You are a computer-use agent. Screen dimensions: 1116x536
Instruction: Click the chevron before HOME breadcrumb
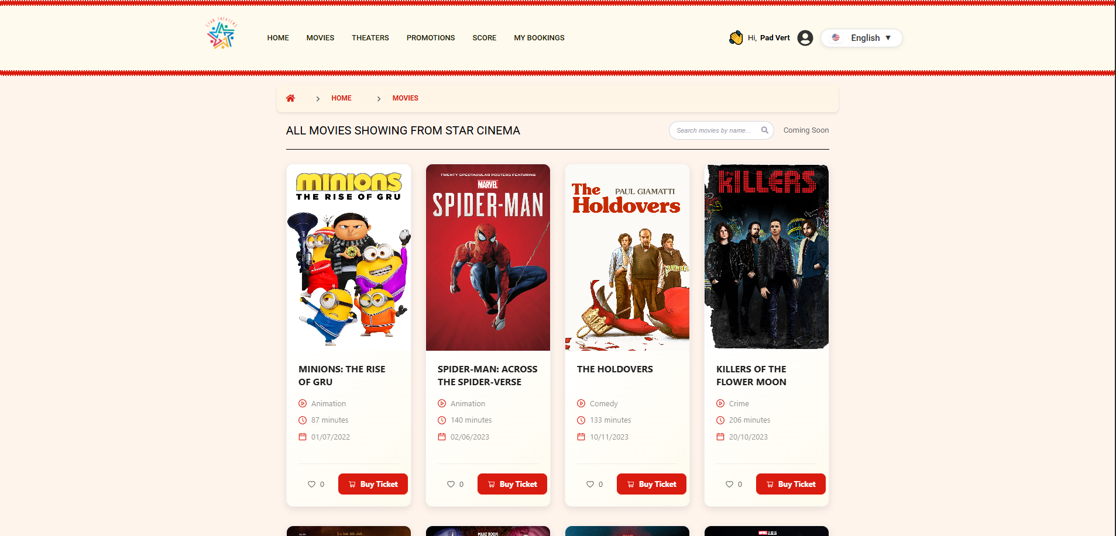click(318, 99)
